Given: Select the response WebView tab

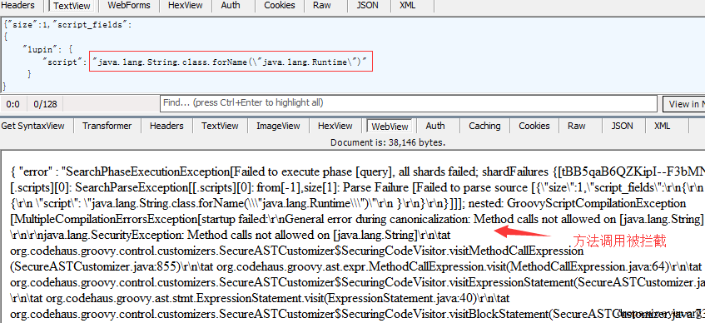Looking at the screenshot, I should click(x=390, y=127).
